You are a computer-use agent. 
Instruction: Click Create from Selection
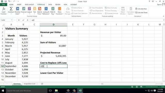click(x=79, y=13)
